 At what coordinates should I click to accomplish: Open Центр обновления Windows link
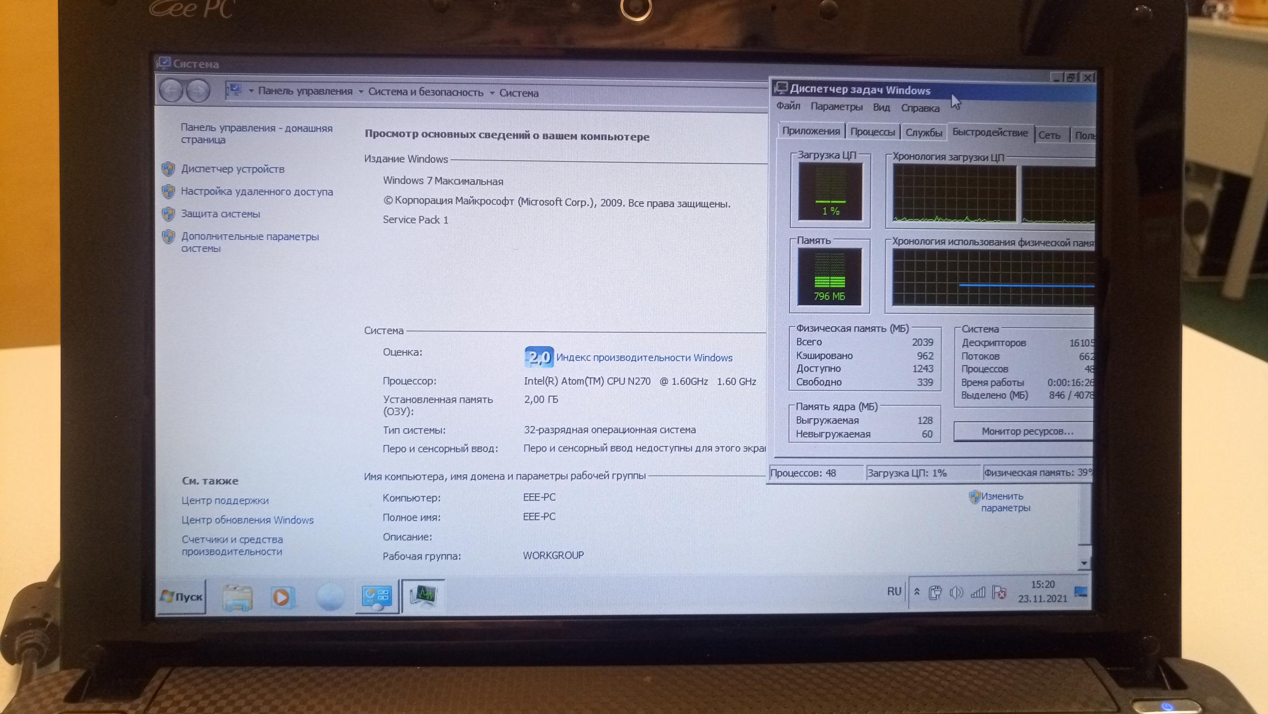click(248, 520)
